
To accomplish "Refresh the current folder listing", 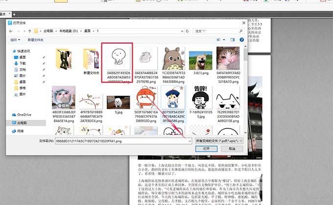I will pos(187,31).
